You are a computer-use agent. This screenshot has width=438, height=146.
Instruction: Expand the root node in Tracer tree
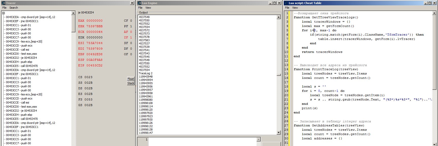point(4,13)
